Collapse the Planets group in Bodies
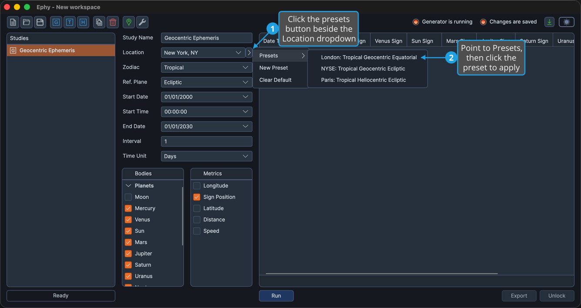 (128, 186)
